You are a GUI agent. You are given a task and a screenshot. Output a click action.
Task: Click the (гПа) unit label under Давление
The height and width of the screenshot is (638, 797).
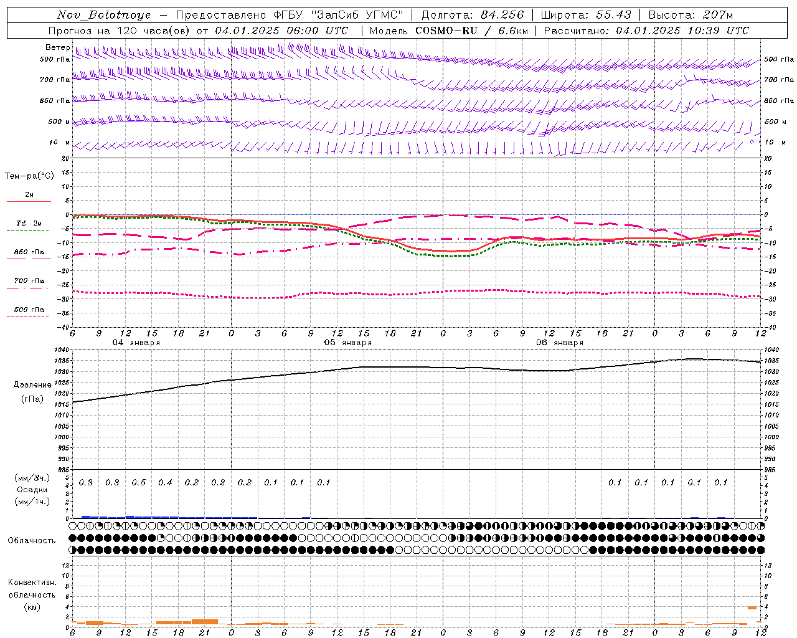point(32,399)
